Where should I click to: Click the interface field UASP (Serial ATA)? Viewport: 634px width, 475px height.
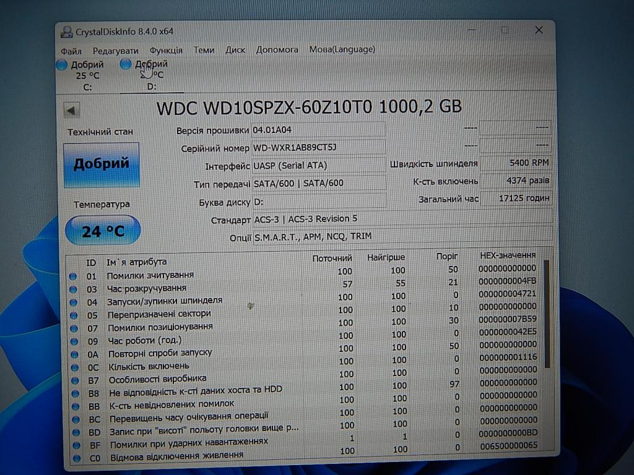point(319,166)
